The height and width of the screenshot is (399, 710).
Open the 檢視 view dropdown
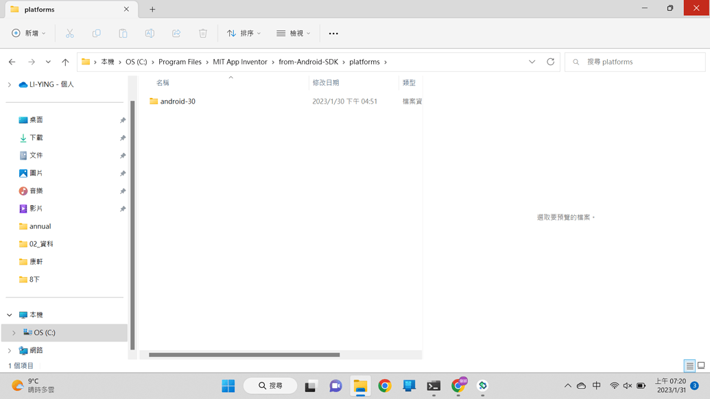(x=294, y=33)
